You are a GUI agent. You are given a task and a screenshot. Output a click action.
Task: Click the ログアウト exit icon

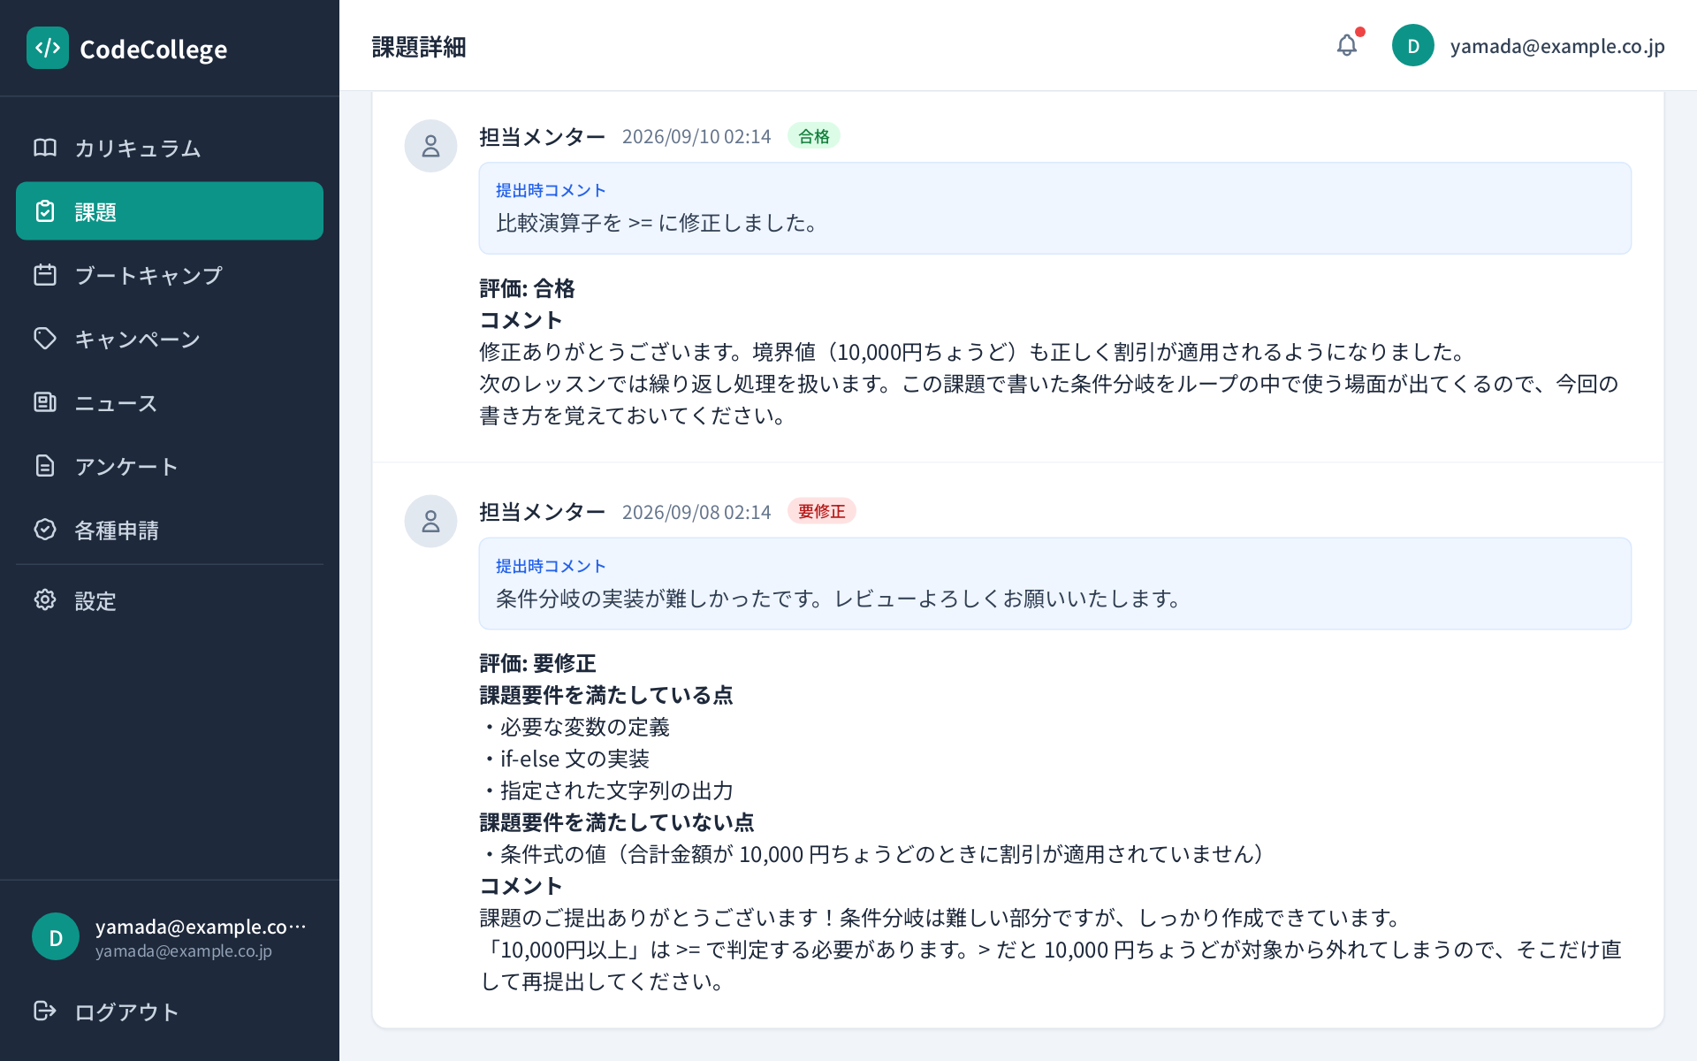(45, 1011)
